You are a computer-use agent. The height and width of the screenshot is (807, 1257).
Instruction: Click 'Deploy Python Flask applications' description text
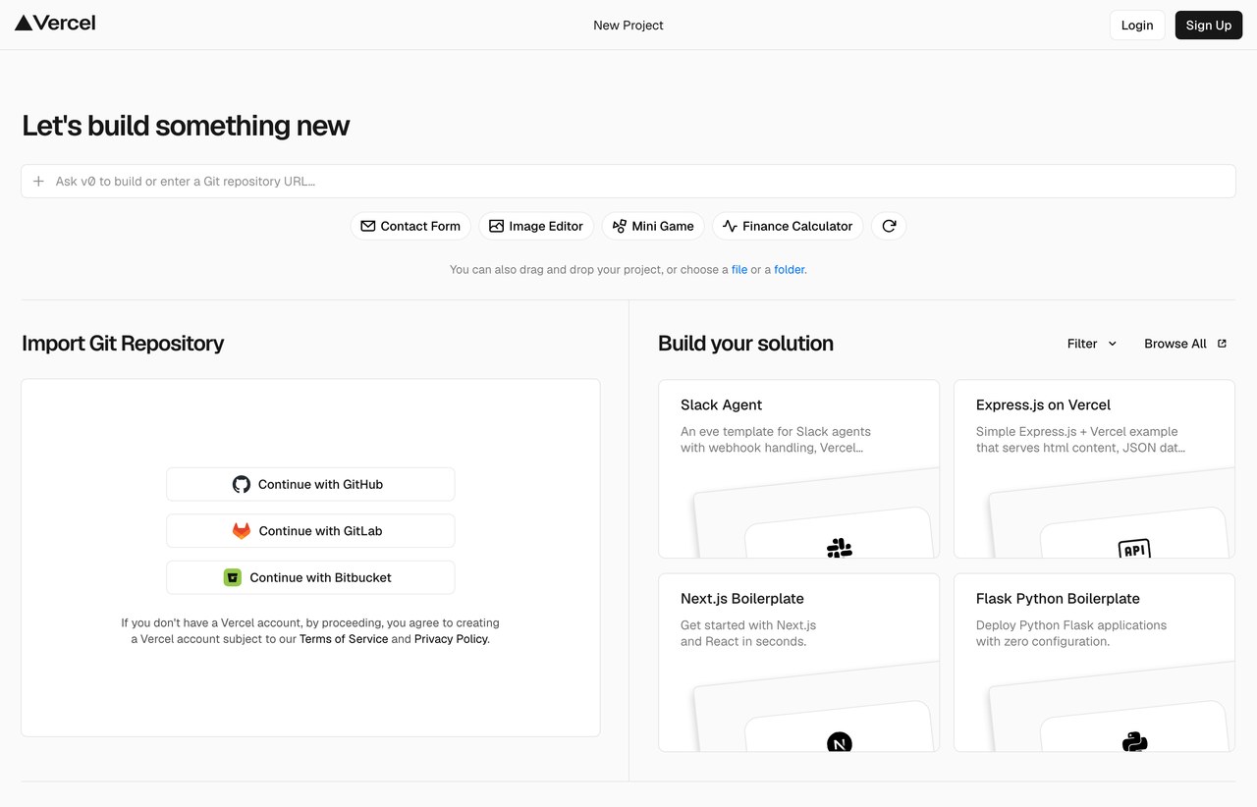[x=1071, y=625]
